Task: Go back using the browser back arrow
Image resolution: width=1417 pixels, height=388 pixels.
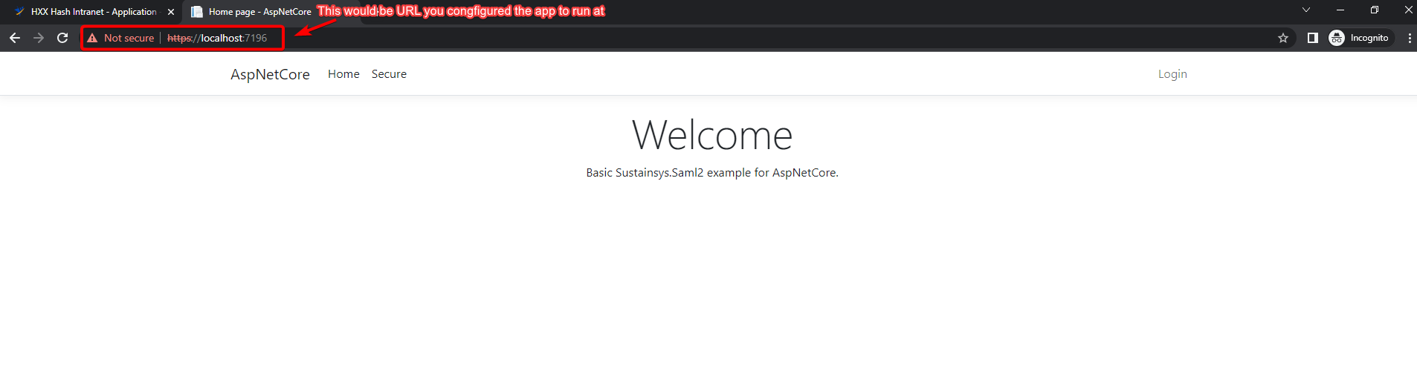Action: 15,38
